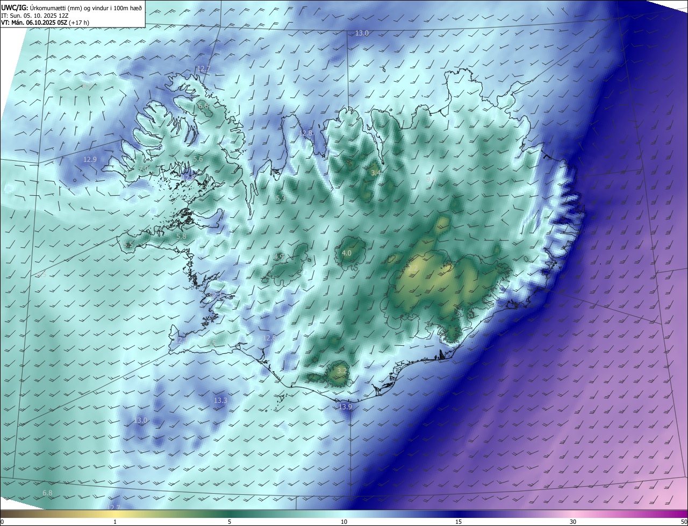
Task: Click the 'IT: Sun. 05. 10. 2025 12Z' line
Action: [x=34, y=16]
